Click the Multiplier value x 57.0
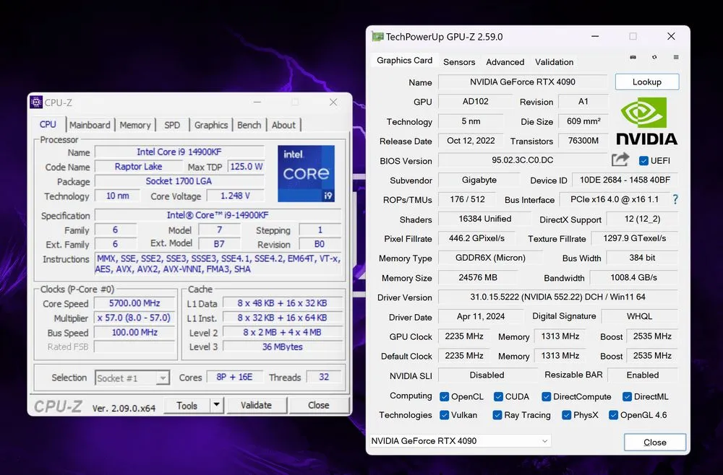Viewport: 723px width, 475px height. 134,318
